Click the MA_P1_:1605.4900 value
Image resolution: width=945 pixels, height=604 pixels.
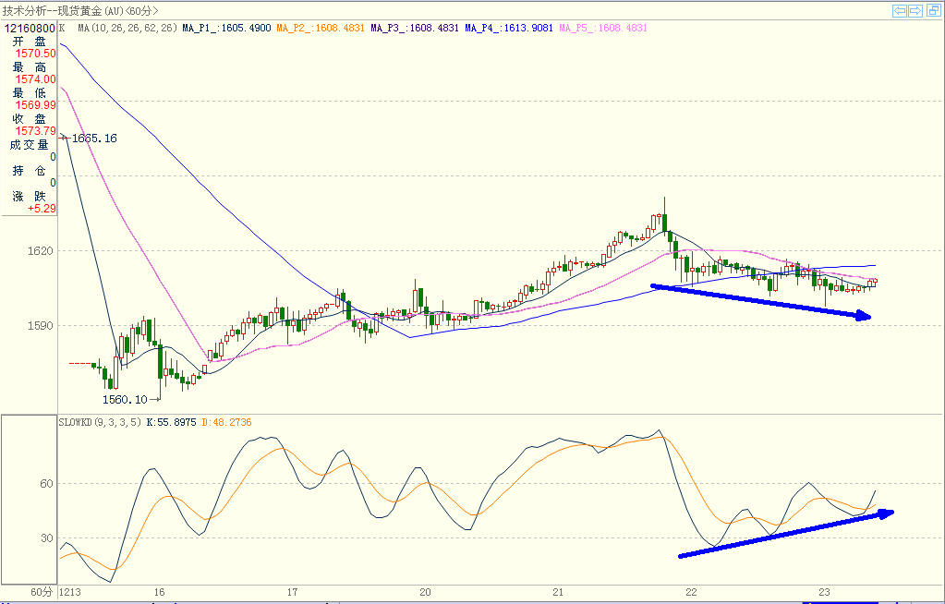click(x=226, y=28)
